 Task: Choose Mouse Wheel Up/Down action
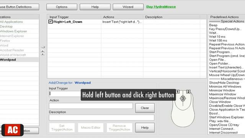pyautogui.click(x=227, y=75)
